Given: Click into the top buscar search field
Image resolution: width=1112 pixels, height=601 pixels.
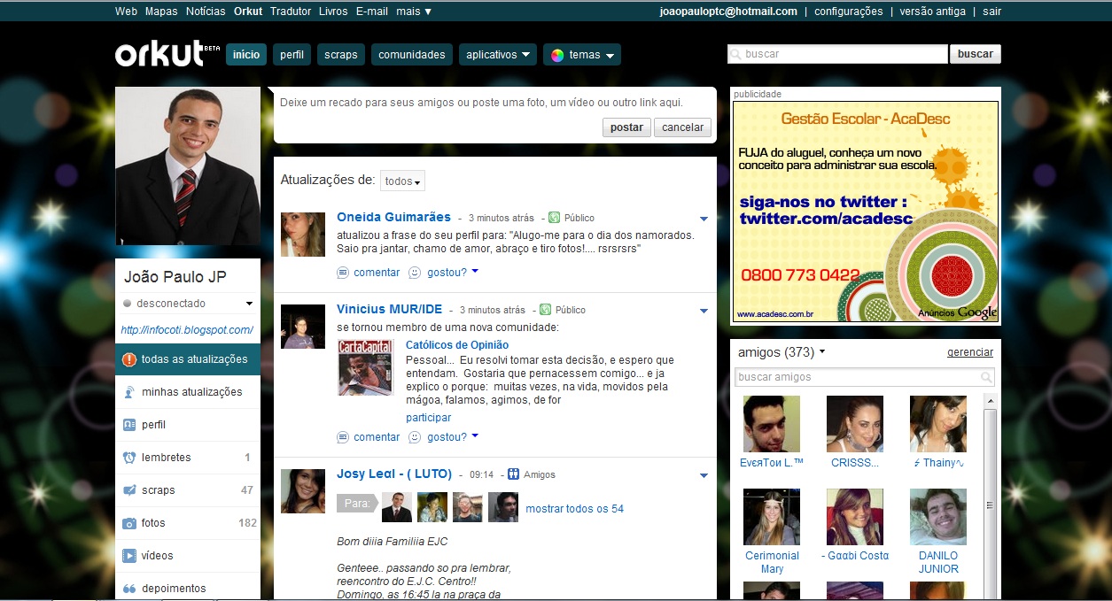Looking at the screenshot, I should 837,54.
